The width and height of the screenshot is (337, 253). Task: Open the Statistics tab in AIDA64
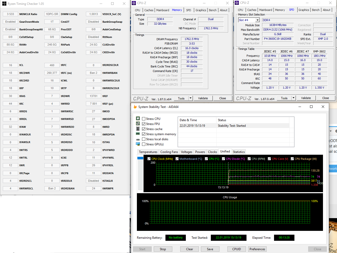239,152
